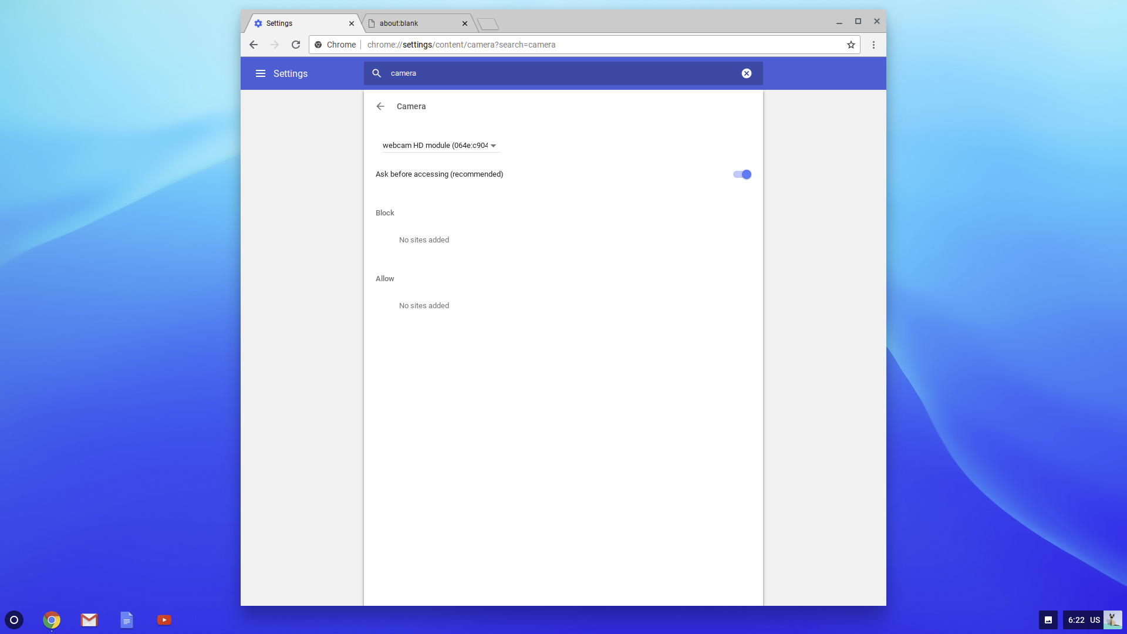Close the about:blank tab
This screenshot has height=634, width=1127.
pyautogui.click(x=465, y=23)
